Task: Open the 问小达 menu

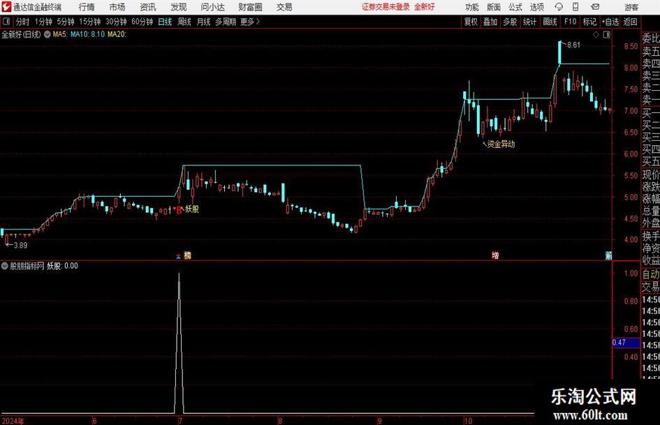Action: point(212,7)
